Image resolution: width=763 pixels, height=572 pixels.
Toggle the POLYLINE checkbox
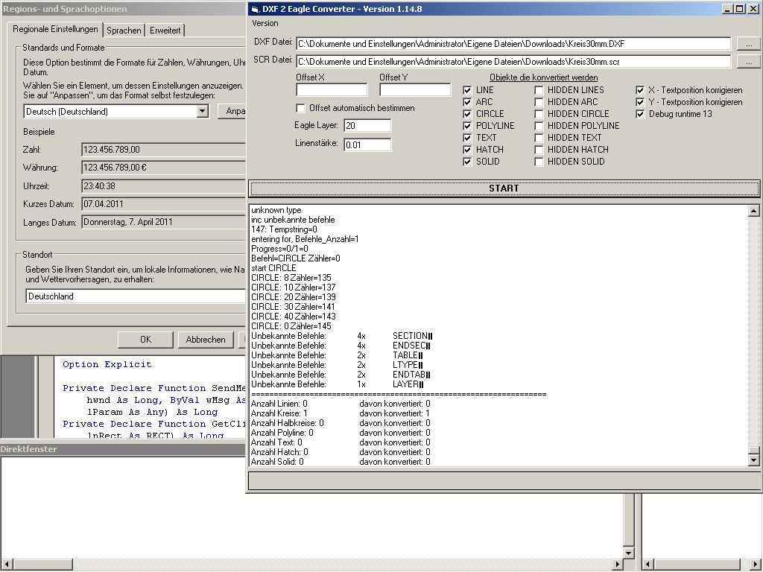click(467, 126)
